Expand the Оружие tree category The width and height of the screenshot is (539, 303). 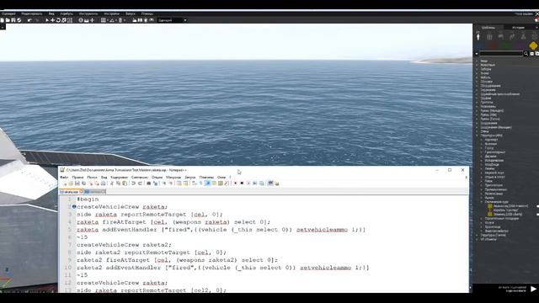point(478,98)
